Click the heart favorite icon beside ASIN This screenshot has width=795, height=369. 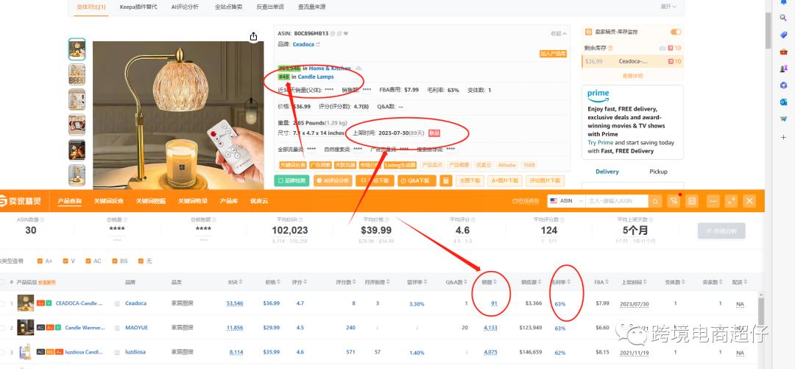346,33
